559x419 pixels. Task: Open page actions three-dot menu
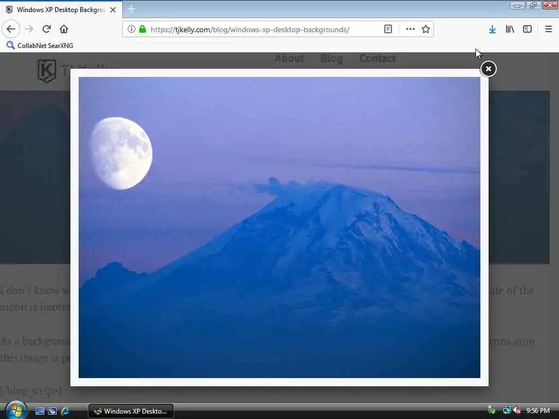click(x=411, y=29)
